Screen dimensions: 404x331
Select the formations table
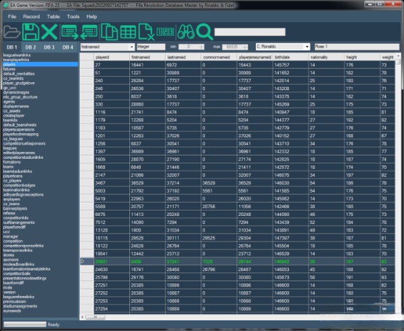tap(12, 162)
